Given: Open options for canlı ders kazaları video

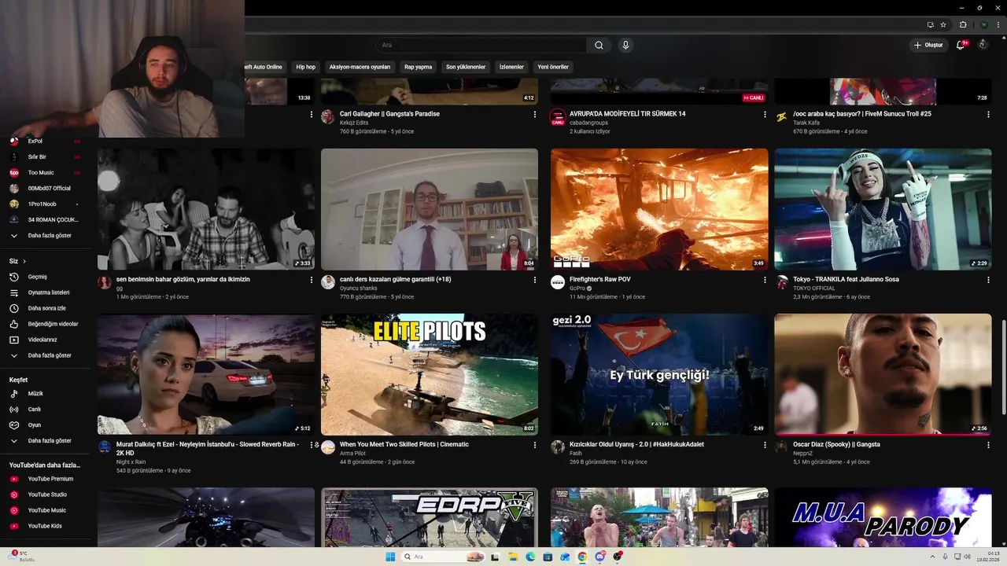Looking at the screenshot, I should (x=535, y=280).
